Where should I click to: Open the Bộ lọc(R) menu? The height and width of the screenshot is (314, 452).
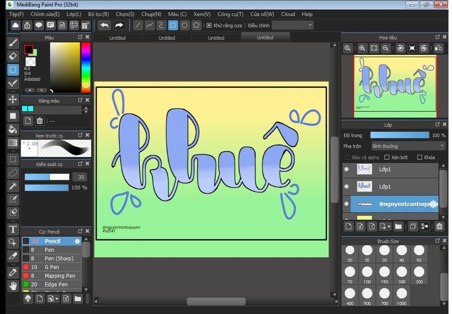tap(98, 14)
